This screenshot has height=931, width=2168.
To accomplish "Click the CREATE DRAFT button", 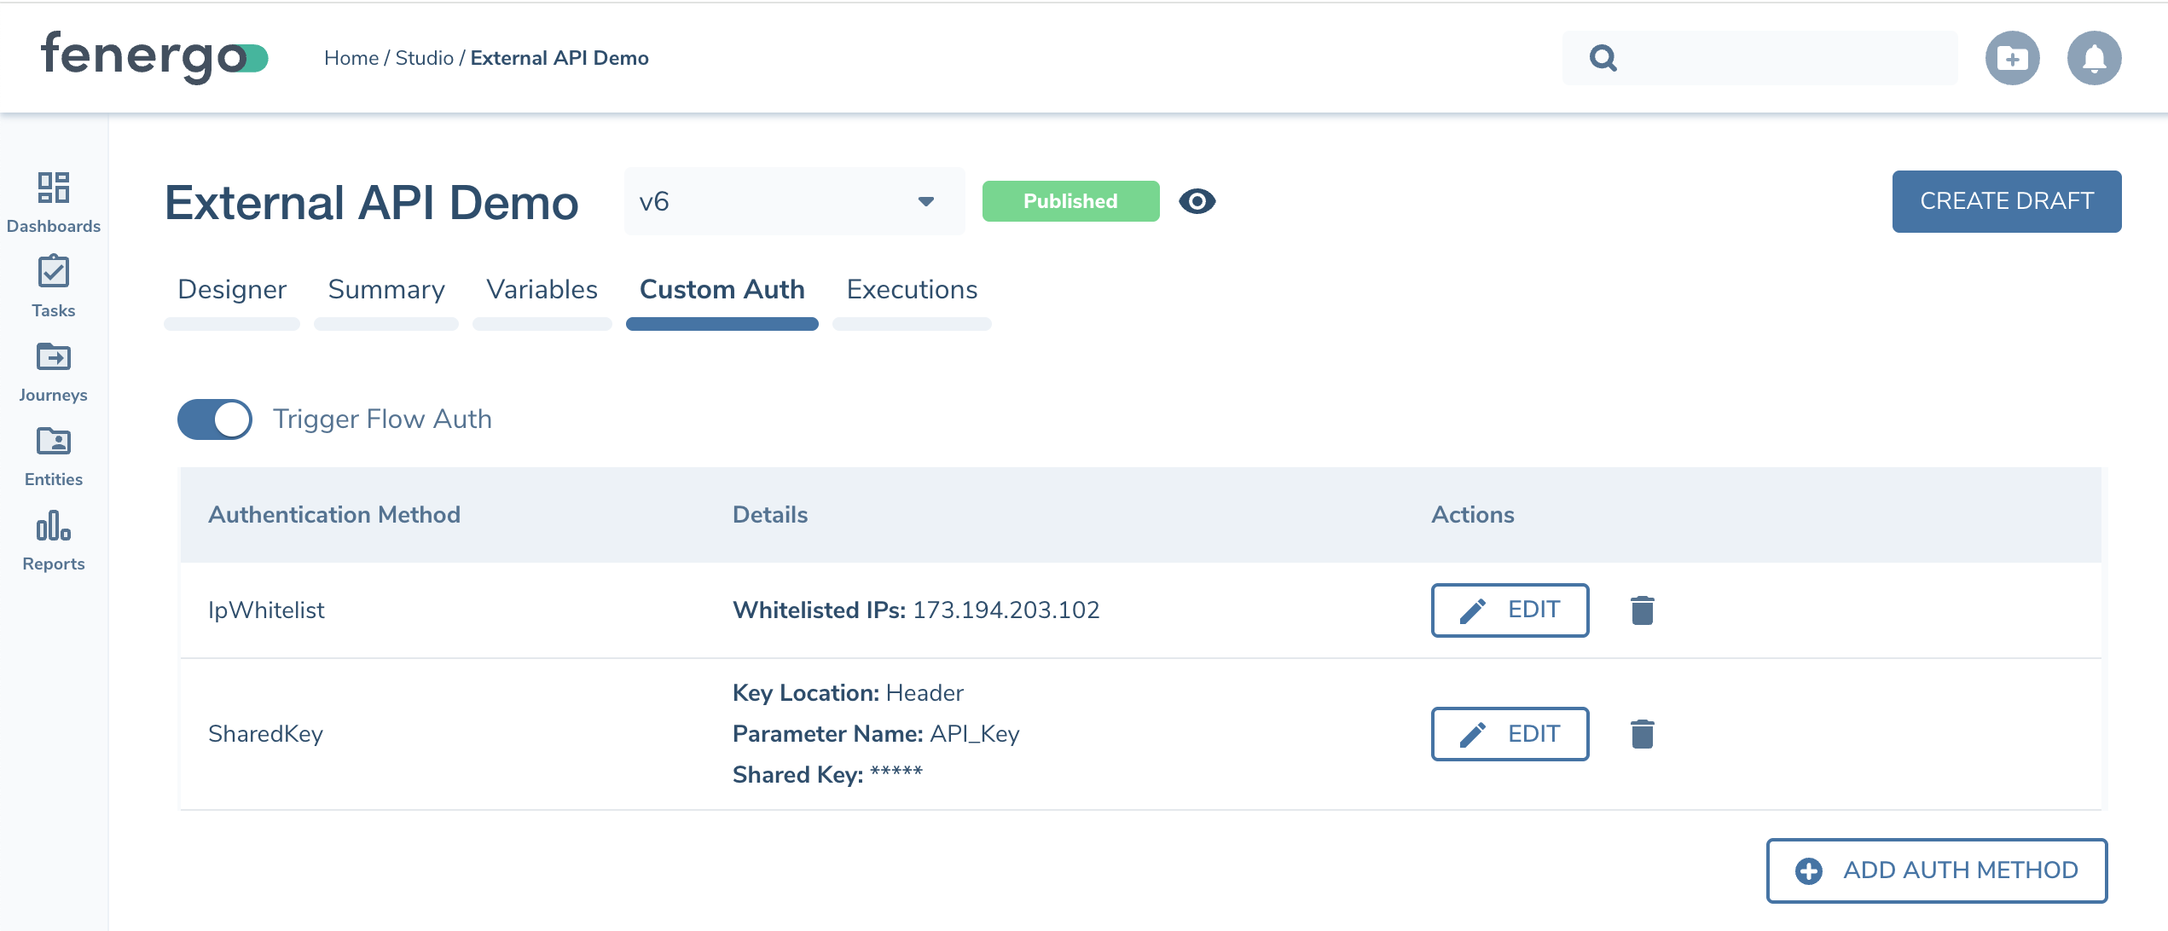I will pyautogui.click(x=2006, y=201).
